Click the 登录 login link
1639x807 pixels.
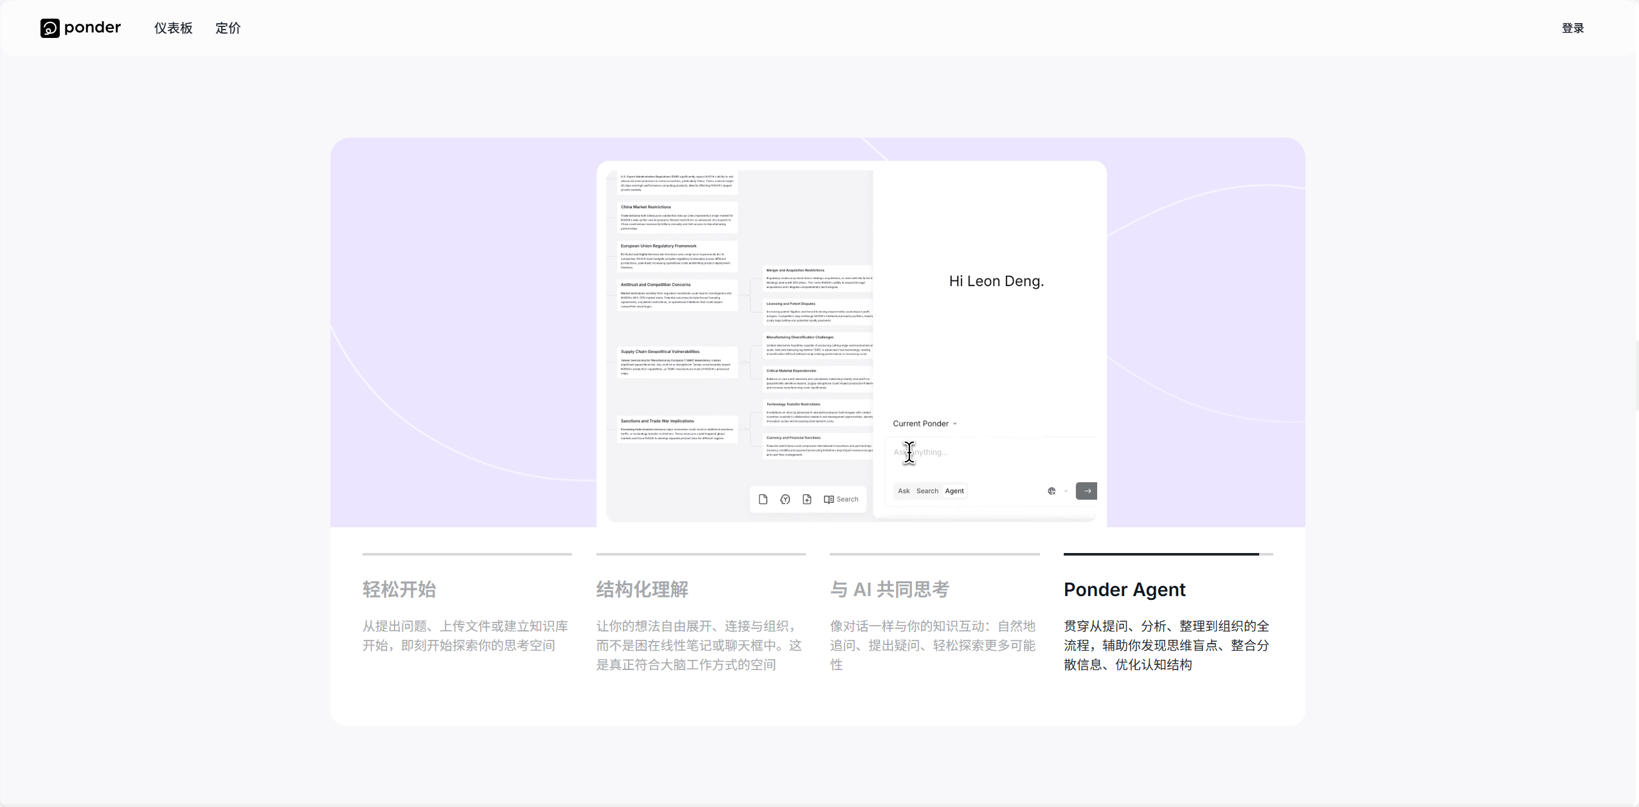point(1573,28)
